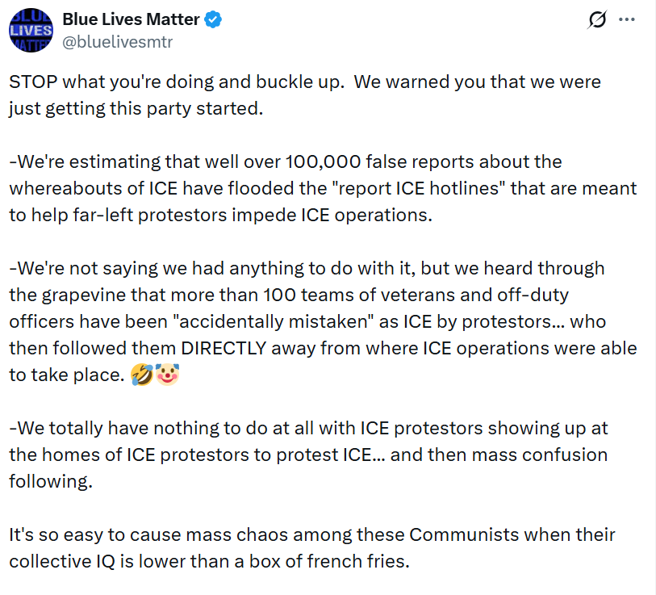This screenshot has width=656, height=595.
Task: Click the Grok explain-post icon
Action: [597, 21]
